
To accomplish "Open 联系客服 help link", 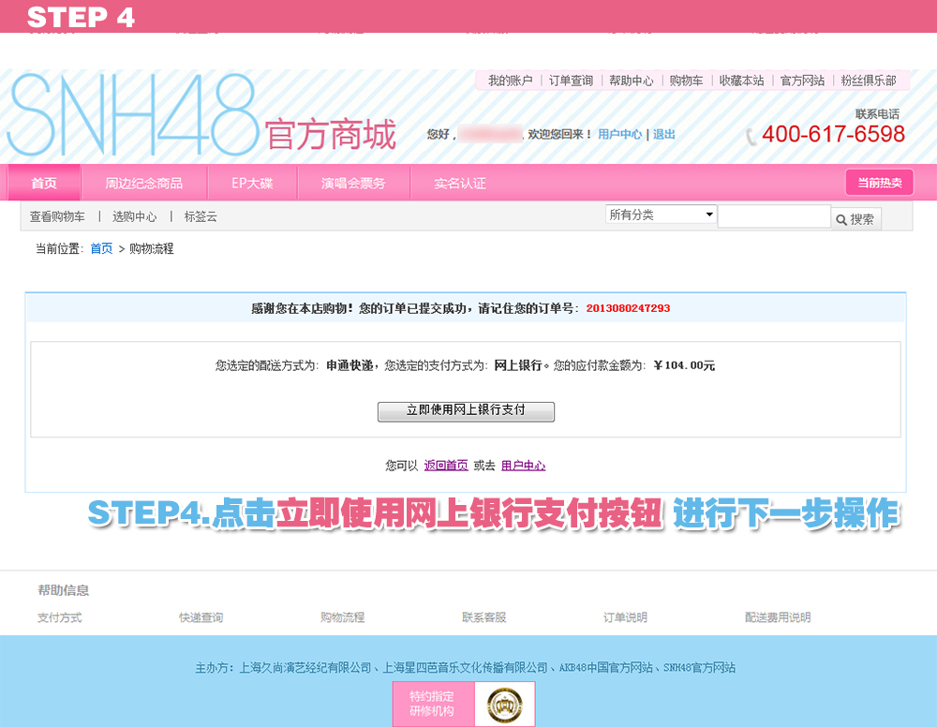I will pyautogui.click(x=484, y=617).
